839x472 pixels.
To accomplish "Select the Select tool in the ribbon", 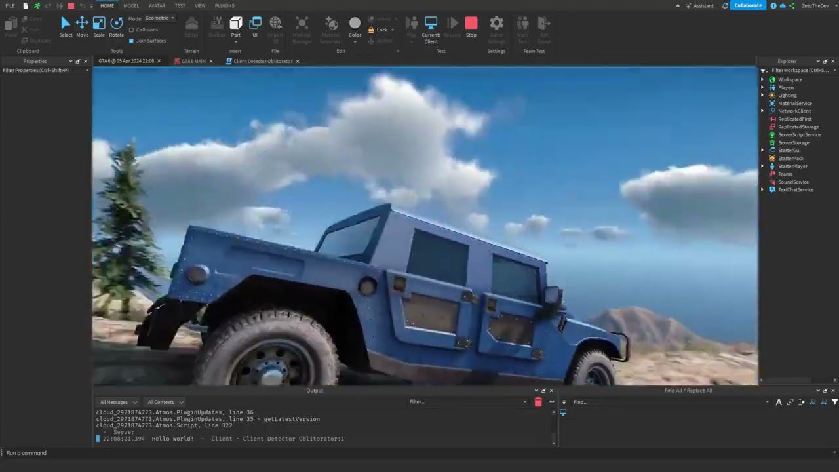I will pyautogui.click(x=66, y=27).
